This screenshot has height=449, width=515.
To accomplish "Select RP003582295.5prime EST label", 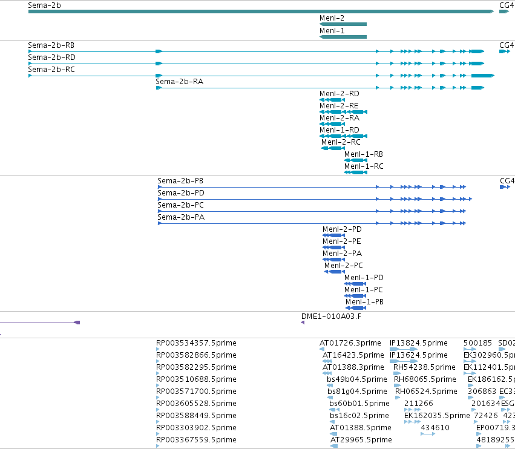I will point(196,367).
